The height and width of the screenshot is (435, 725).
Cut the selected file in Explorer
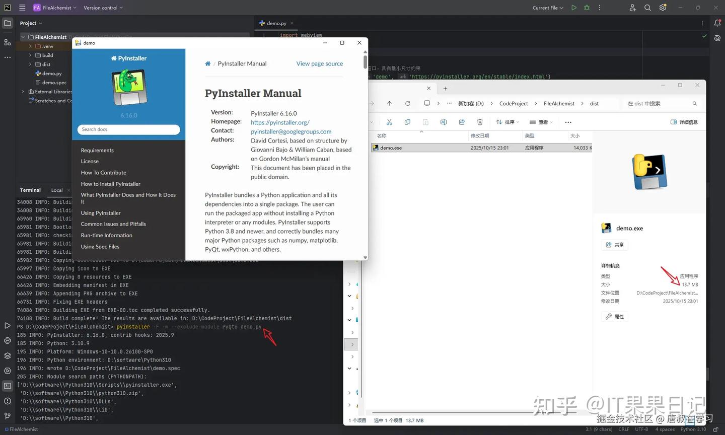pyautogui.click(x=389, y=122)
